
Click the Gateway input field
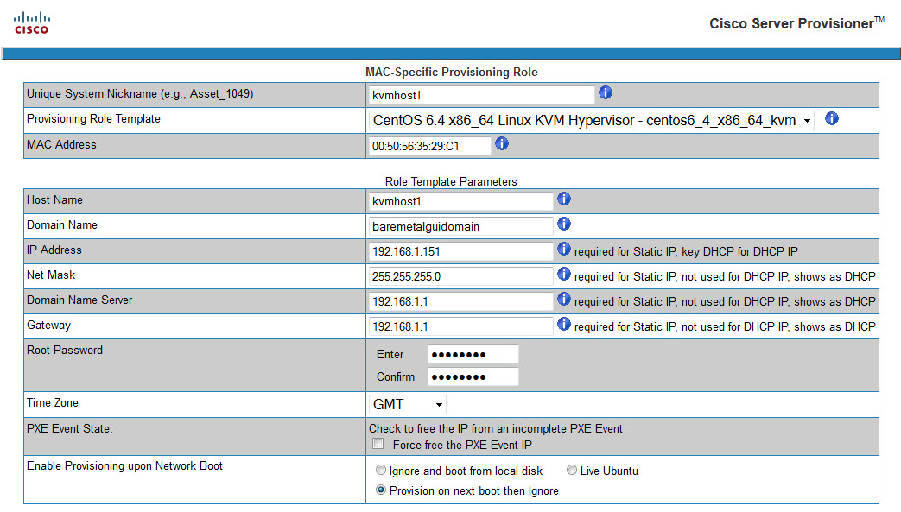(460, 326)
